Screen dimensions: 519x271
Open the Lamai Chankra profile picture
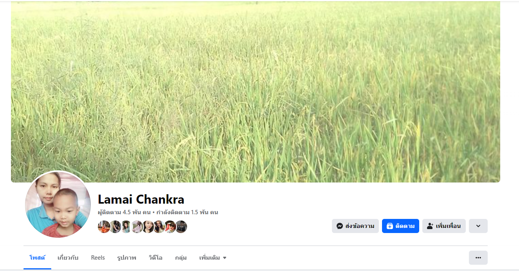tap(58, 204)
